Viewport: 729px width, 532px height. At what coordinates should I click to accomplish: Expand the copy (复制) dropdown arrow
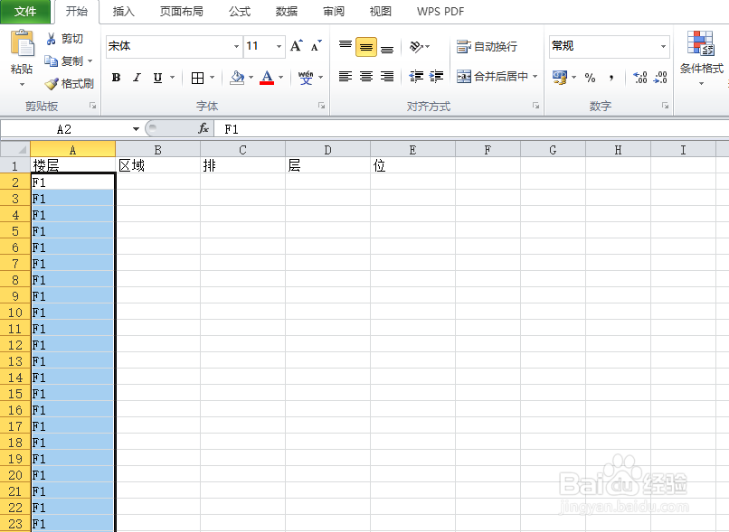[90, 61]
